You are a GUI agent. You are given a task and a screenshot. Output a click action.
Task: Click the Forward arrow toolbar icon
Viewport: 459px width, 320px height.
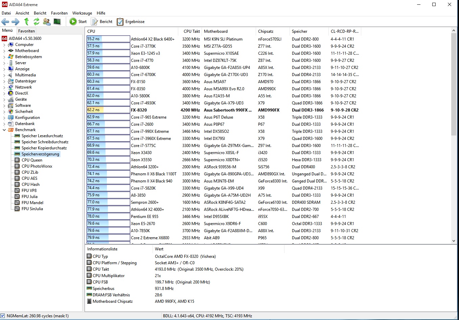click(x=16, y=22)
